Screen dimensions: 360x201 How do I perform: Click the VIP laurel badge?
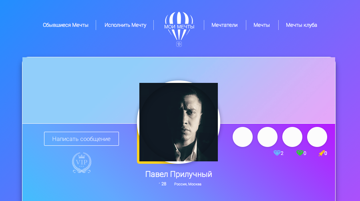pyautogui.click(x=82, y=163)
